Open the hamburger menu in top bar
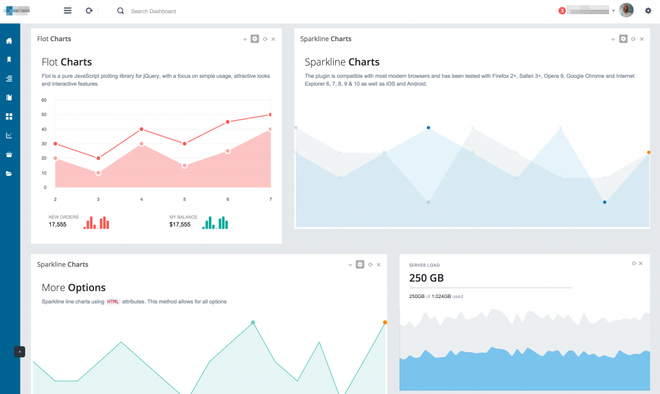This screenshot has width=660, height=394. pos(67,10)
